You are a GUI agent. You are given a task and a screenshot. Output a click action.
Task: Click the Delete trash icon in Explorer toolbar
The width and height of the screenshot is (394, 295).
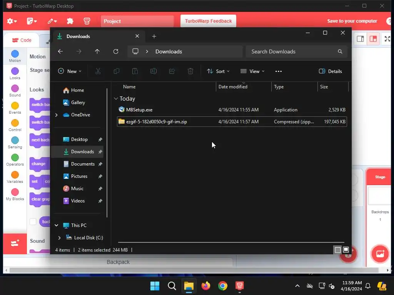coord(190,71)
